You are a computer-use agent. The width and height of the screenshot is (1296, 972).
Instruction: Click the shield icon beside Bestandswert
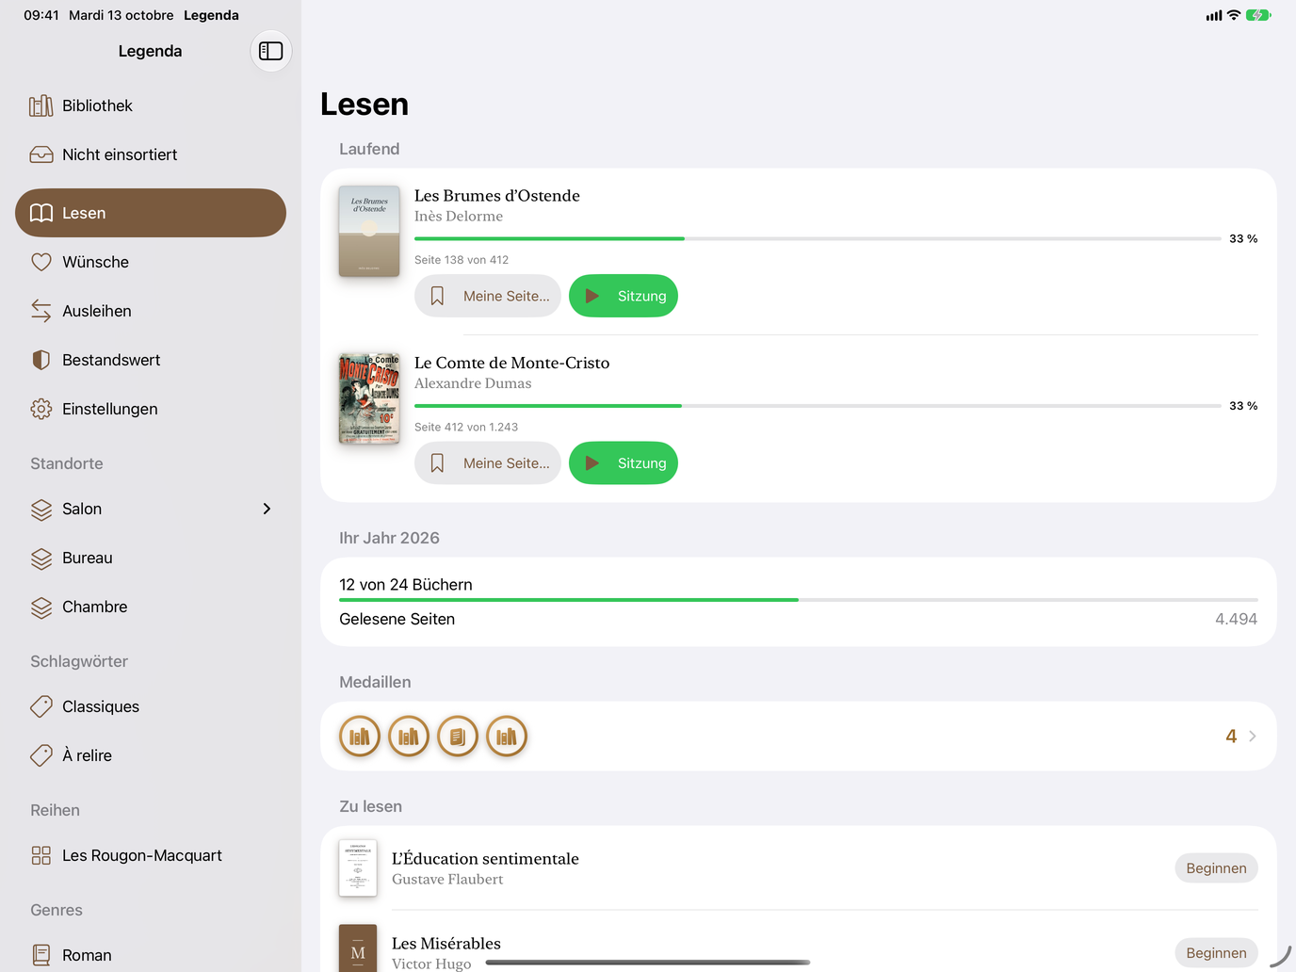[x=41, y=360]
